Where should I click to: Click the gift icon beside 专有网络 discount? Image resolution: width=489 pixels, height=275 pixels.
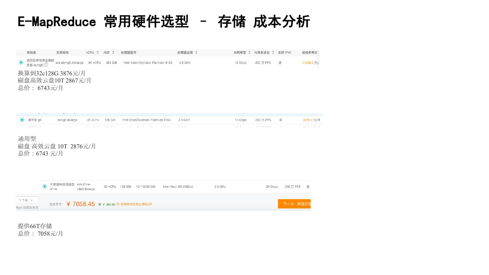pos(118,204)
